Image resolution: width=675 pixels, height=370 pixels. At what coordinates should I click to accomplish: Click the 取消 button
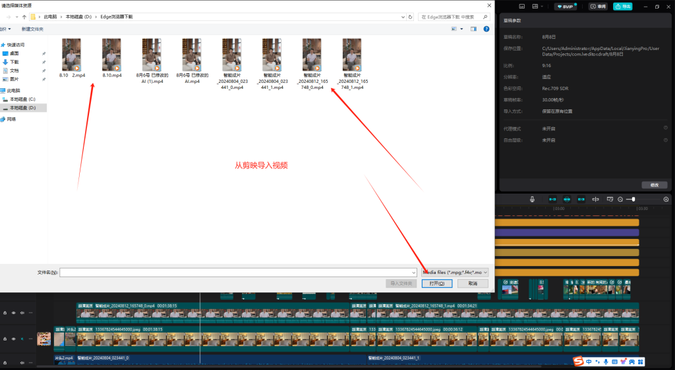(473, 284)
